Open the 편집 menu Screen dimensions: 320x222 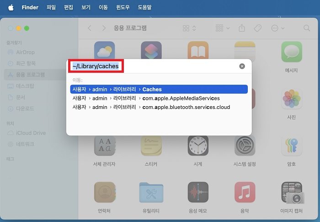[69, 7]
